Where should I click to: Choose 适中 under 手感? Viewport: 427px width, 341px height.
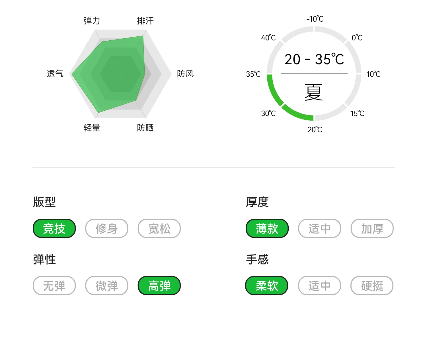point(319,286)
